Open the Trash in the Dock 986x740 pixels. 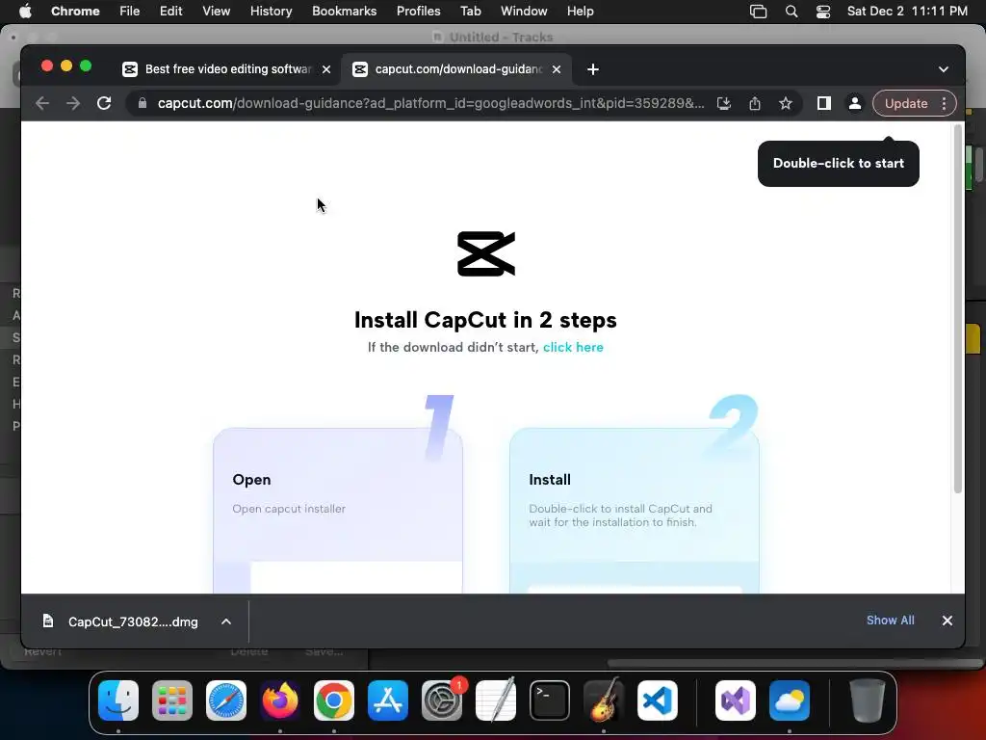coord(868,700)
